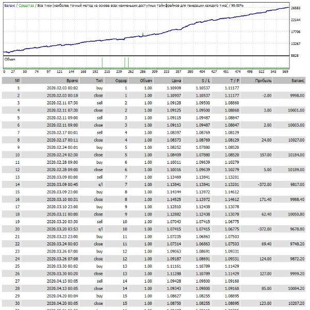Click the 'sell' type cell in row 27
310x310 pixels.
[x=100, y=281]
